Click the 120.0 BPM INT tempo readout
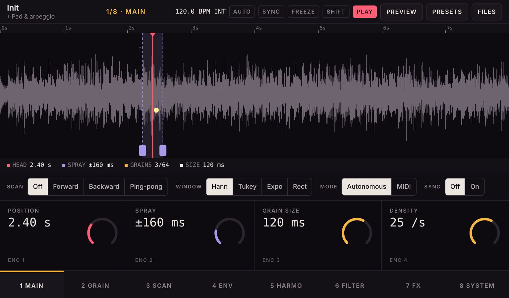 (200, 12)
